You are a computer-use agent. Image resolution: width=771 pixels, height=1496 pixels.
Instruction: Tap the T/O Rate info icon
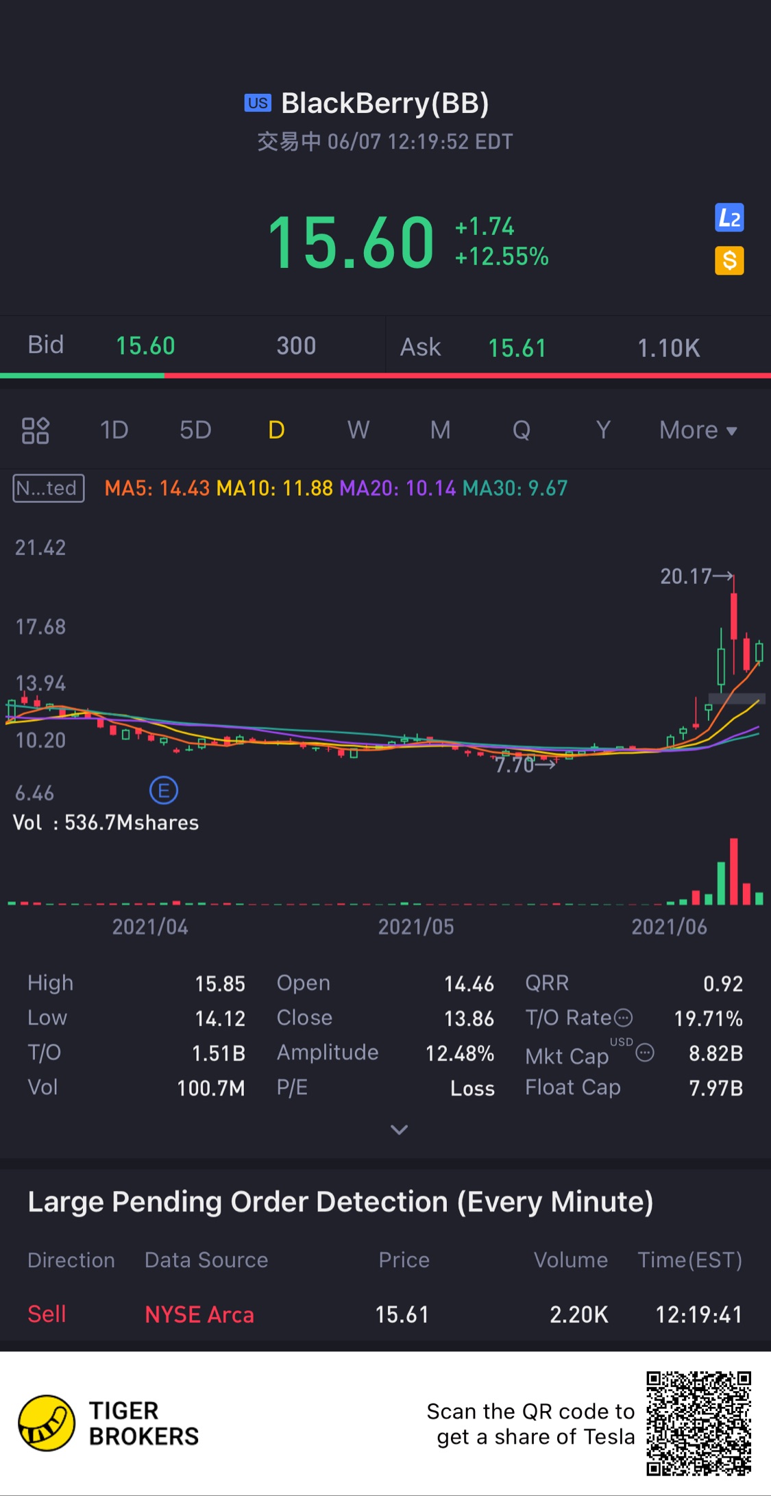623,1018
